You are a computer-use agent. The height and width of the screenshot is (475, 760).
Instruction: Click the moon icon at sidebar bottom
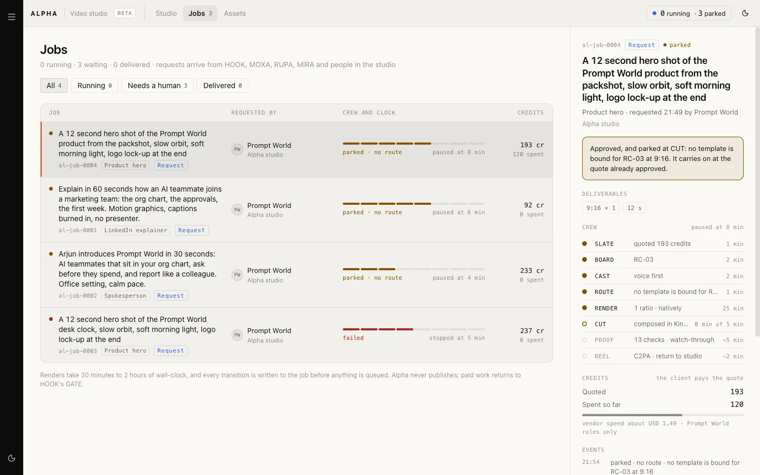12,458
